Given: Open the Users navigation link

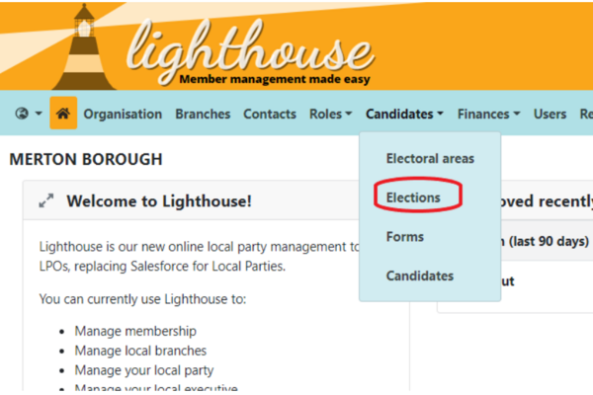Looking at the screenshot, I should coord(550,114).
